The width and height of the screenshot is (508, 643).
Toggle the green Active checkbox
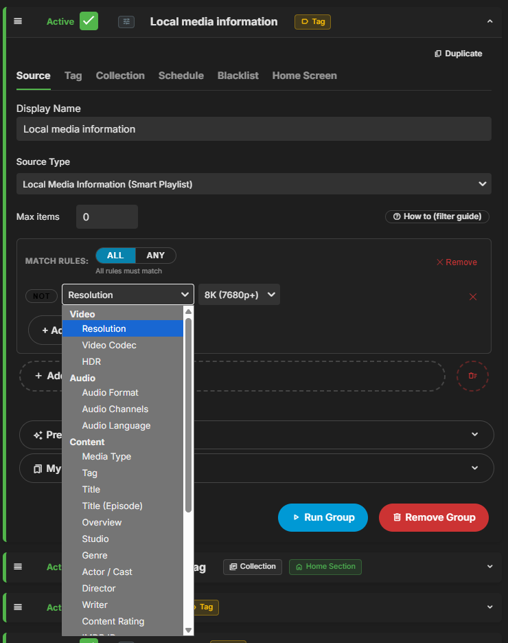tap(89, 21)
